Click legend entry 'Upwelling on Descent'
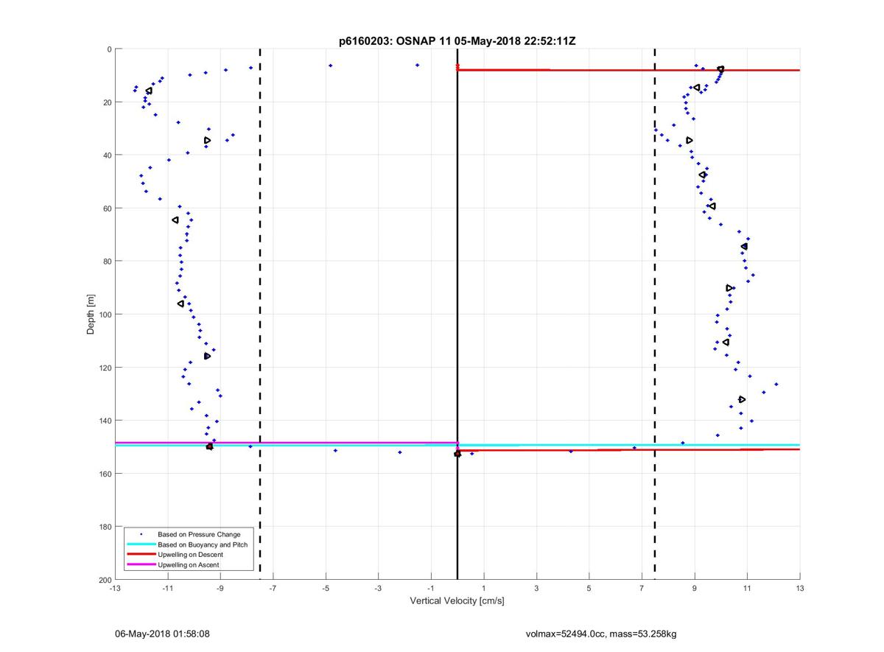Screen dimensions: 884x652 (190, 554)
